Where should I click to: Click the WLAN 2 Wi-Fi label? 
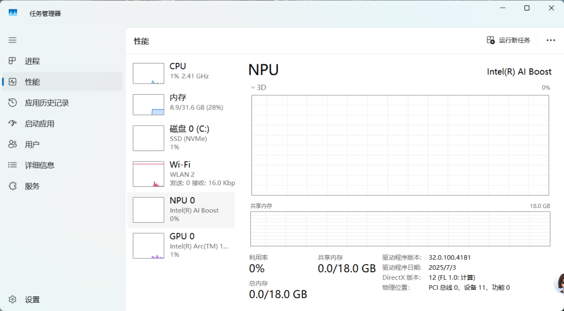point(182,174)
